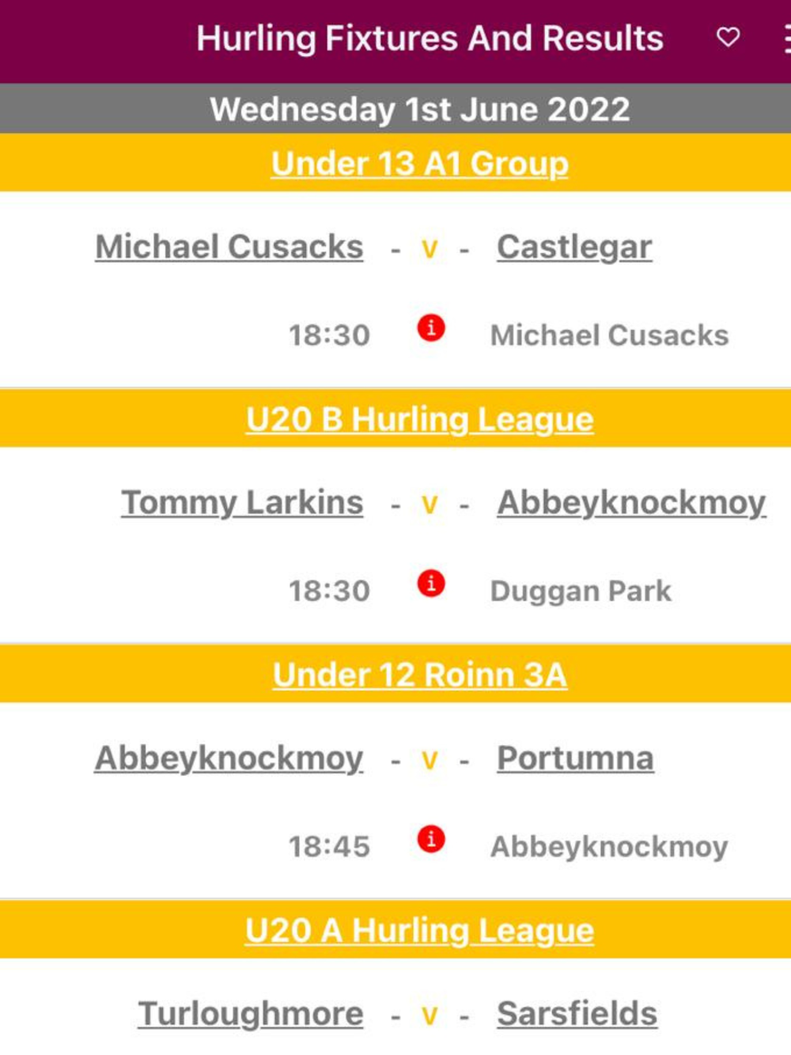791x1055 pixels.
Task: Select Abbeyknockmoy home team in Under 12 fixture
Action: point(229,758)
